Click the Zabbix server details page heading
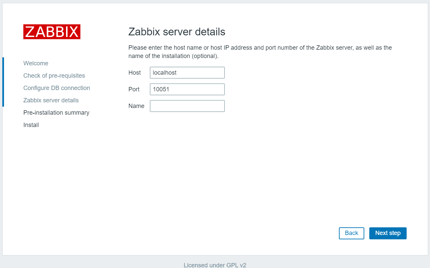 pyautogui.click(x=176, y=32)
